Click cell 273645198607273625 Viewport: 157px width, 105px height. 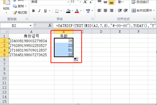click(x=32, y=55)
